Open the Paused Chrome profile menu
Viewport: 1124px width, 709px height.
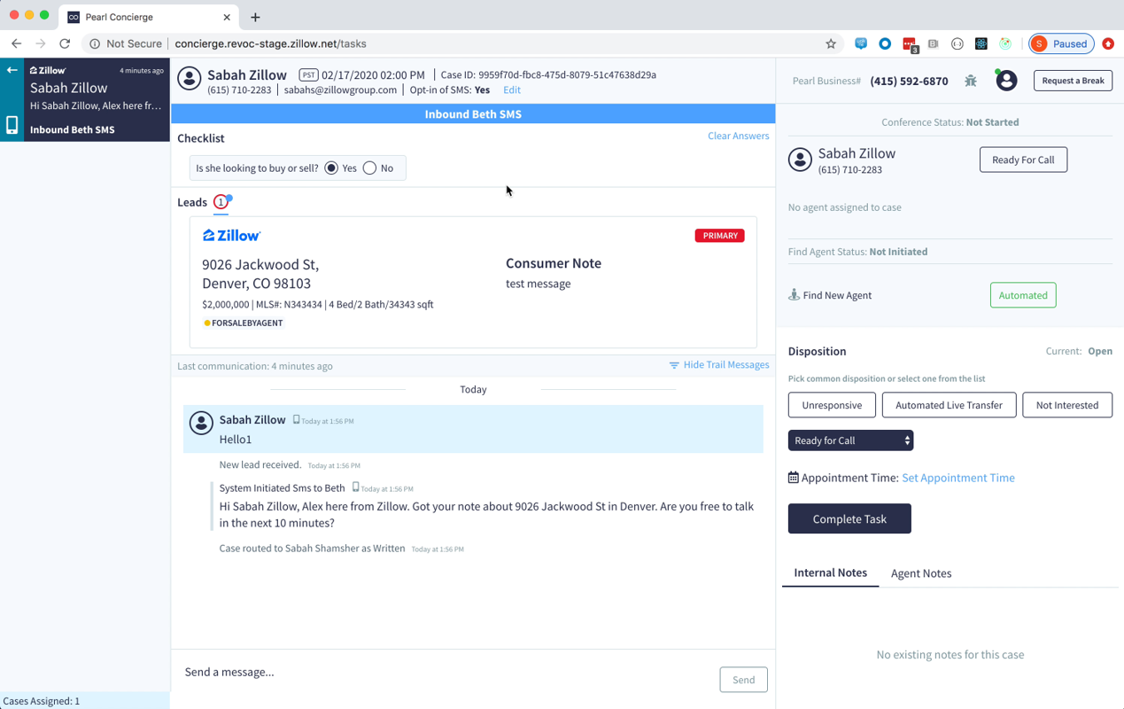pos(1060,43)
